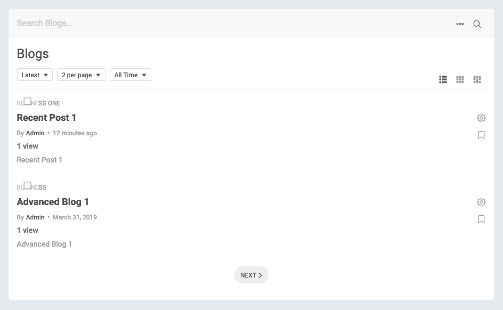Switch to masonry view layout
Image resolution: width=503 pixels, height=310 pixels.
click(x=477, y=79)
